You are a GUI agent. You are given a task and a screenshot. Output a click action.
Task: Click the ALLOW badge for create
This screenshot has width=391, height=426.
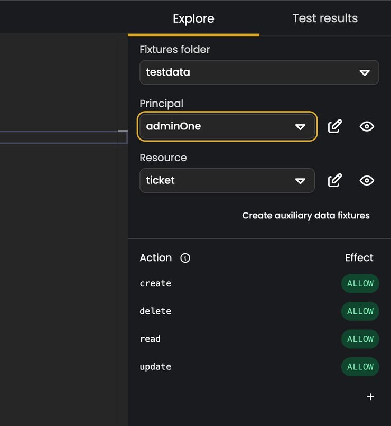(x=360, y=284)
